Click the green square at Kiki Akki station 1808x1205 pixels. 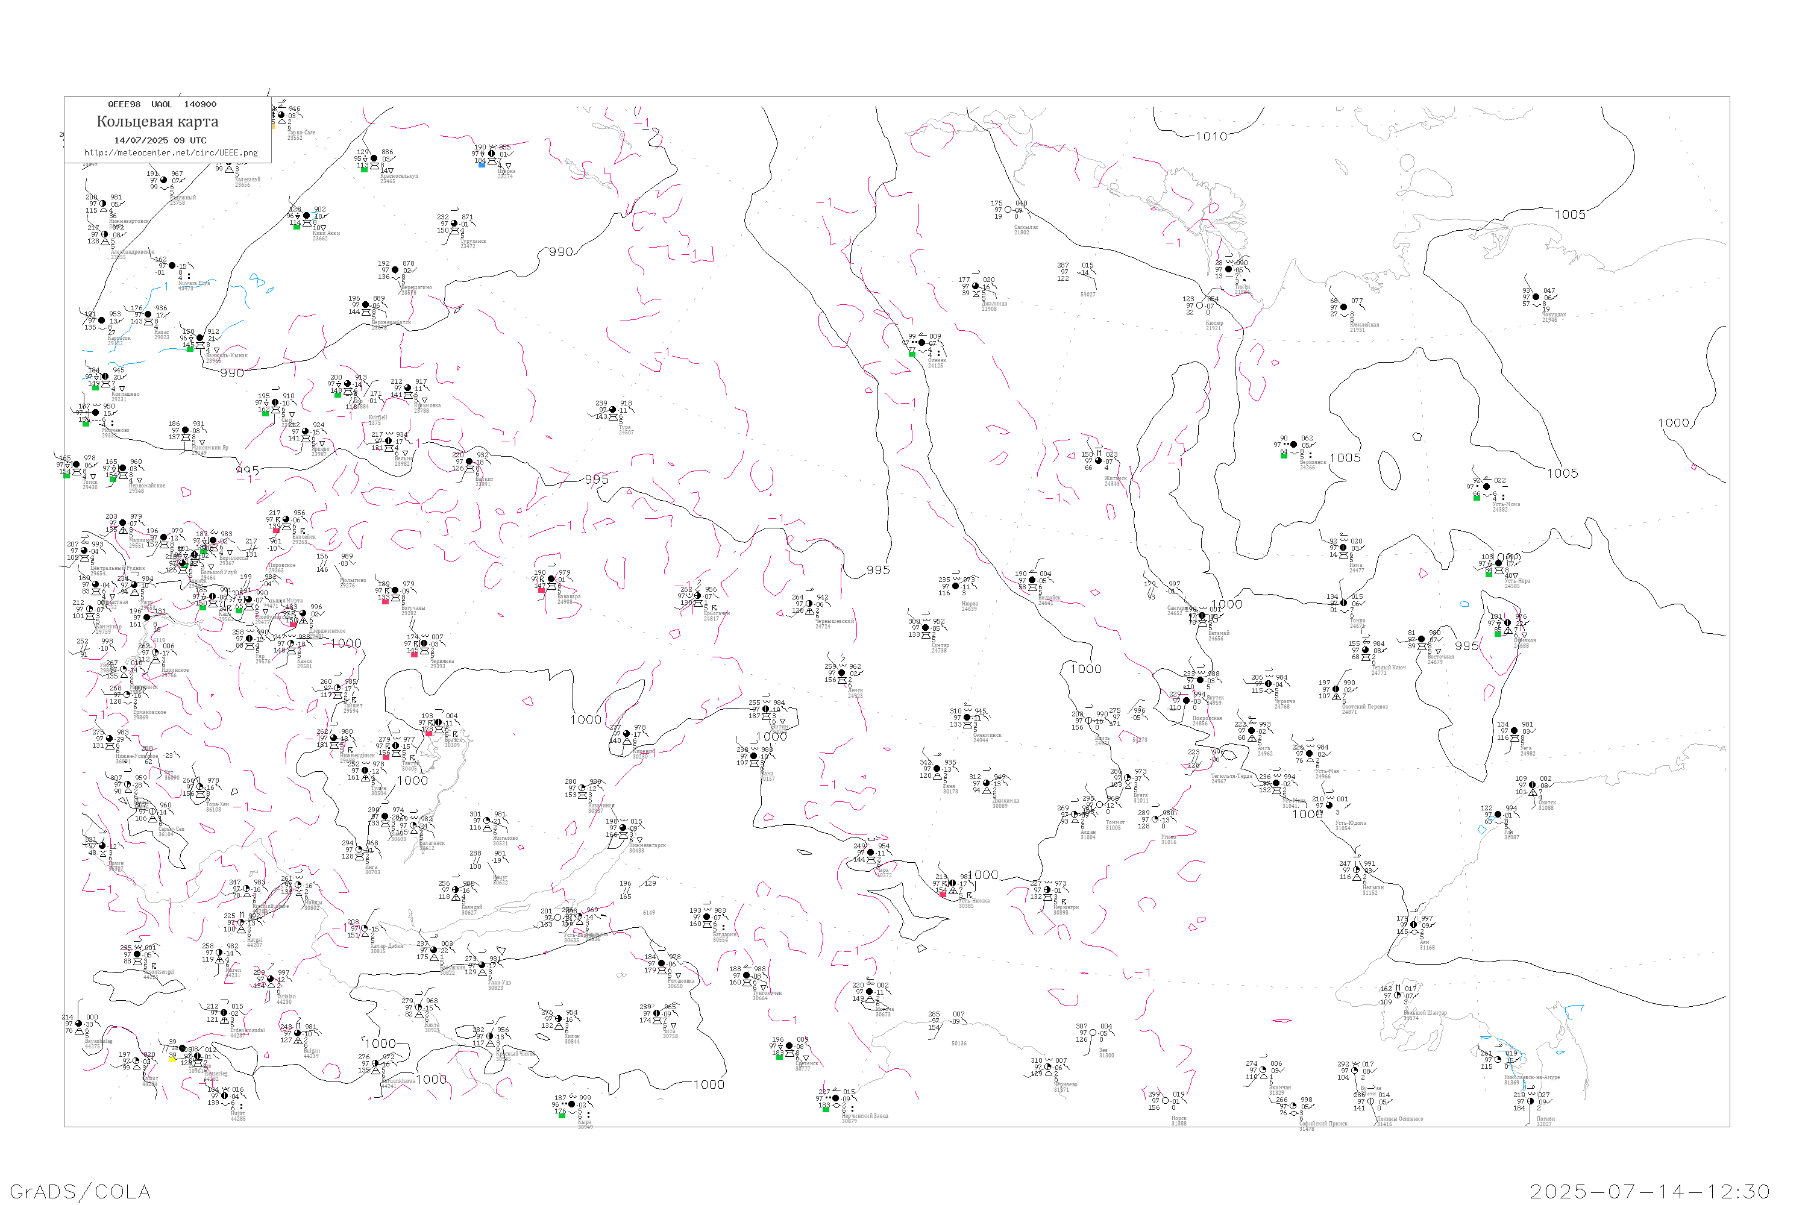click(x=297, y=227)
